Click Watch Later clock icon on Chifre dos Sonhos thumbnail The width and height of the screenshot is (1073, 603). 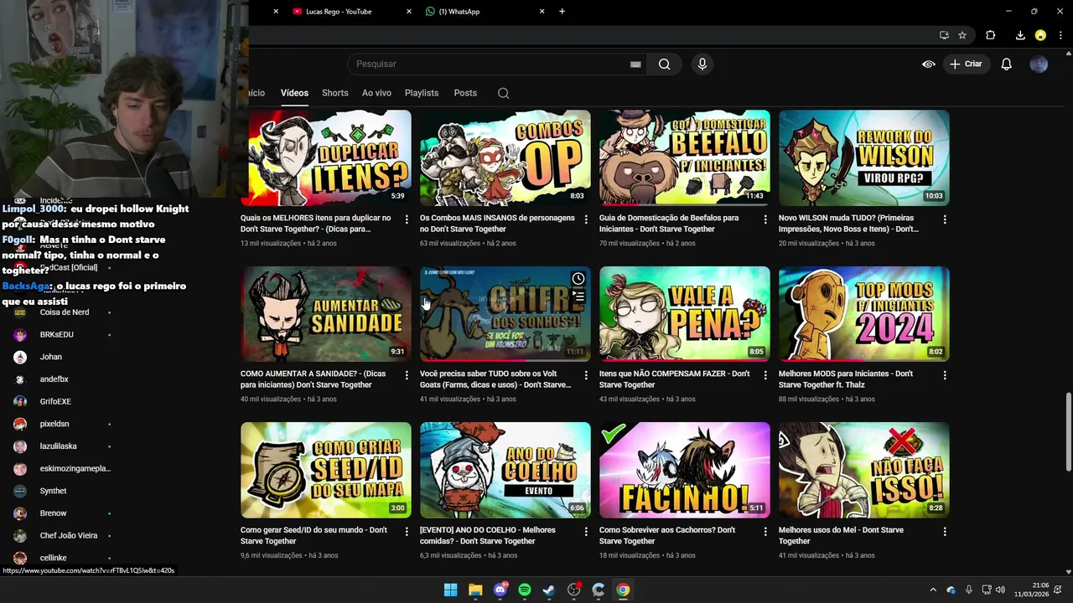[578, 279]
